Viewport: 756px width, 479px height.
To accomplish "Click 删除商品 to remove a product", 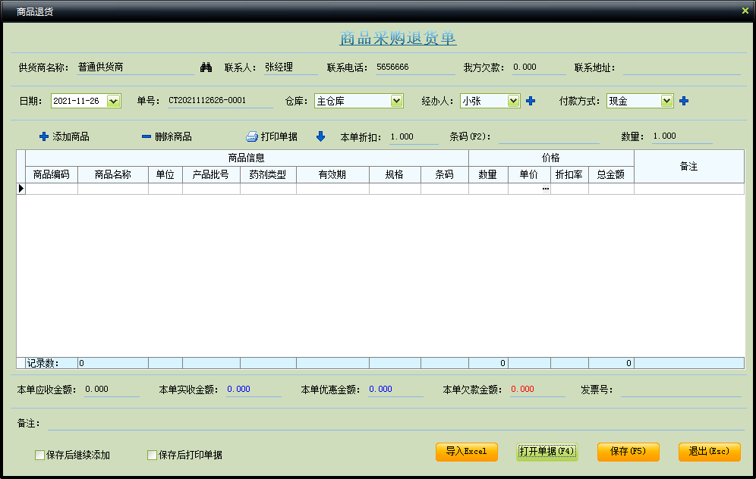I will [167, 136].
